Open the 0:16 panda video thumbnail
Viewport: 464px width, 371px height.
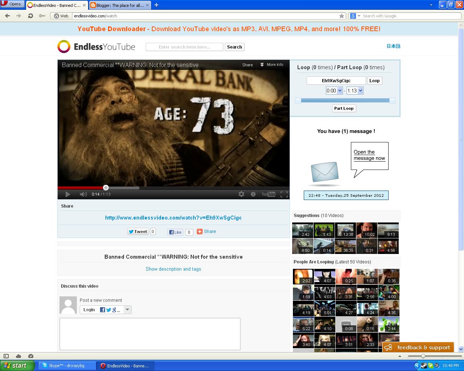pos(368,325)
